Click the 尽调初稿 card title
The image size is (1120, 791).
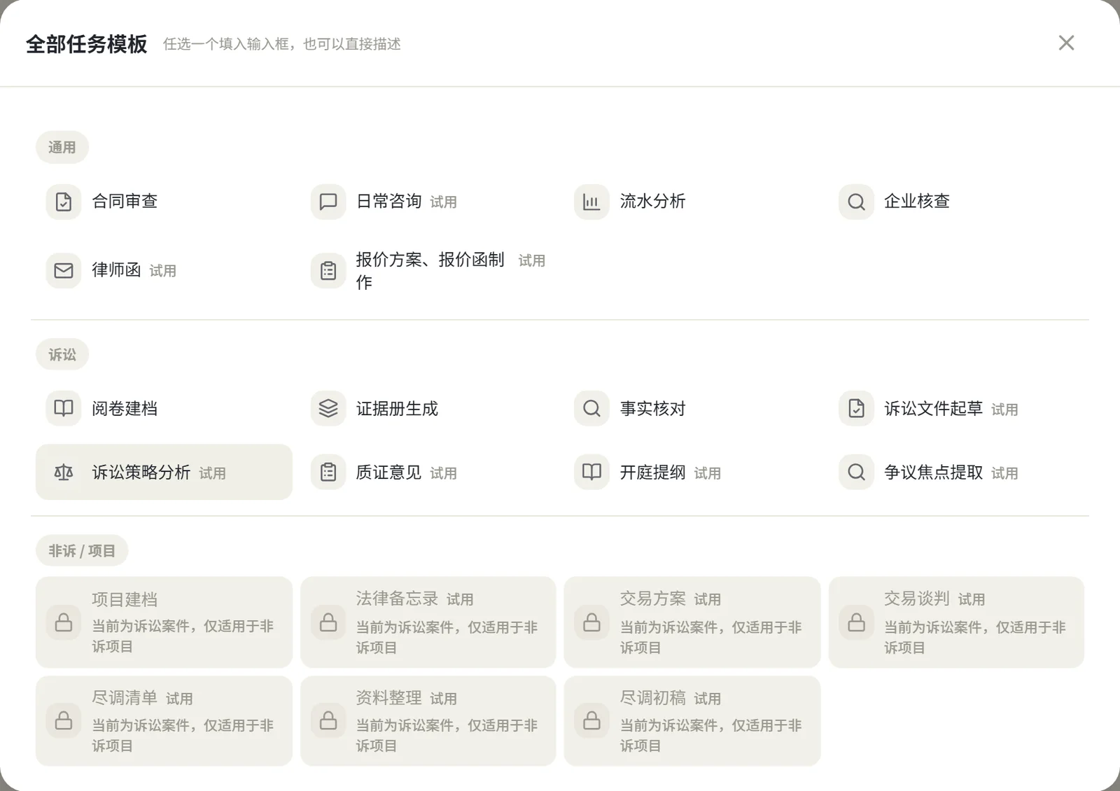pyautogui.click(x=652, y=698)
